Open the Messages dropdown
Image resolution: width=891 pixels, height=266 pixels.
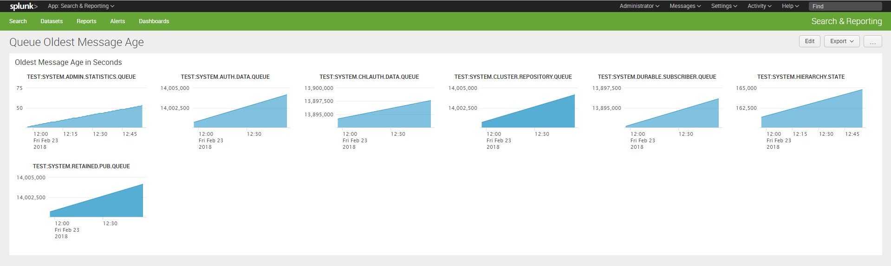pos(685,6)
